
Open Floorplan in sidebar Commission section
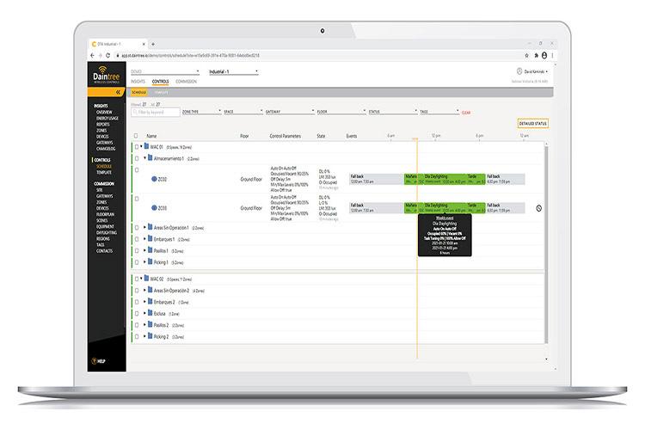(105, 214)
